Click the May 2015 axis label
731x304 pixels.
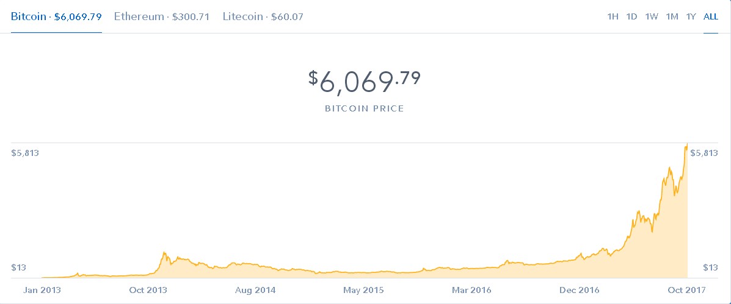363,290
